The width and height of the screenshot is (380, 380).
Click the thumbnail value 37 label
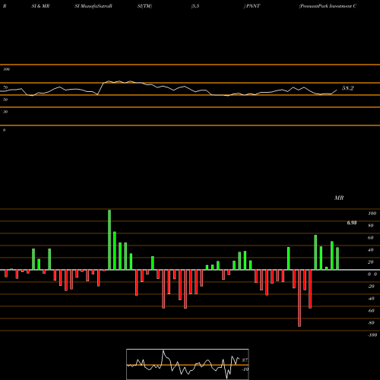coord(245,360)
